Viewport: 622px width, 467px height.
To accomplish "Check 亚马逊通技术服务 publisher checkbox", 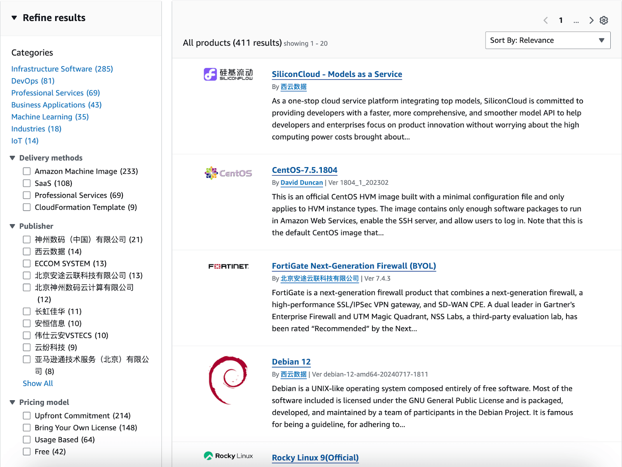I will point(27,359).
